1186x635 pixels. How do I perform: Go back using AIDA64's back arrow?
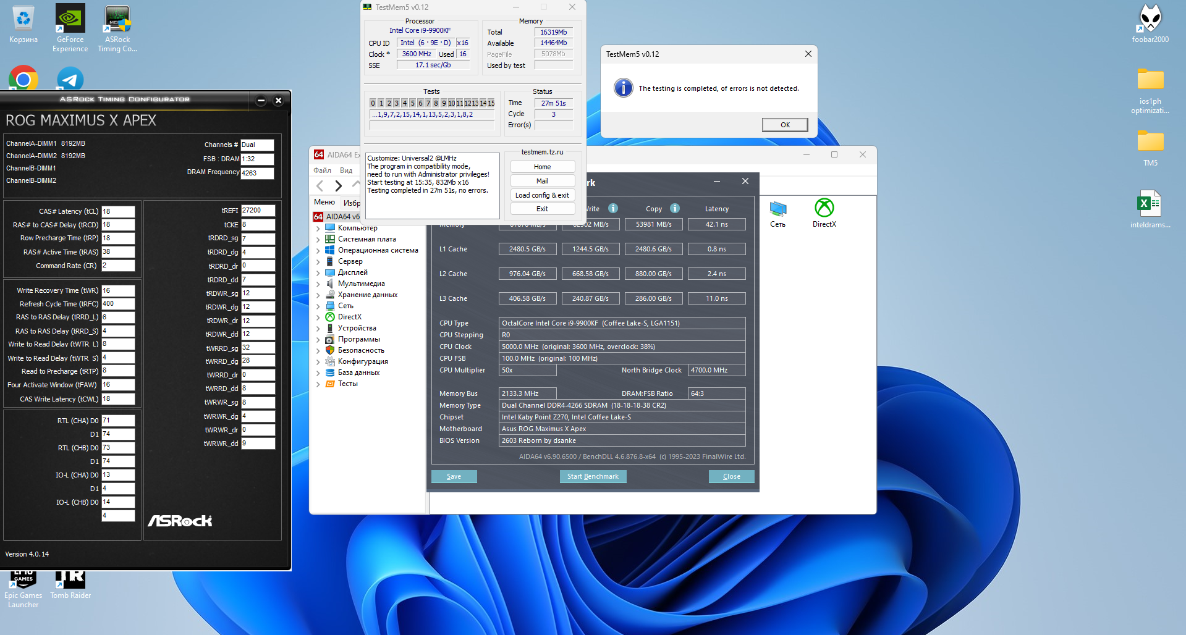coord(320,185)
